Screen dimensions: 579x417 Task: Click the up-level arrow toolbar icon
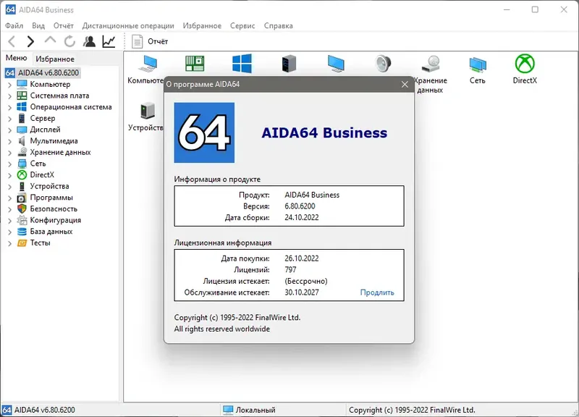(50, 41)
